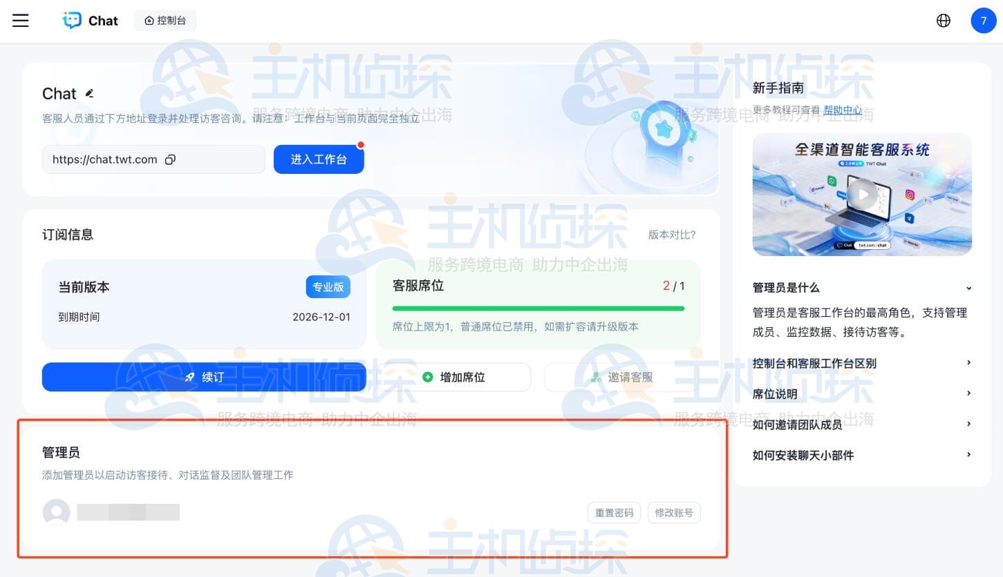1003x577 pixels.
Task: Click the 新手指南 heading
Action: click(x=778, y=88)
